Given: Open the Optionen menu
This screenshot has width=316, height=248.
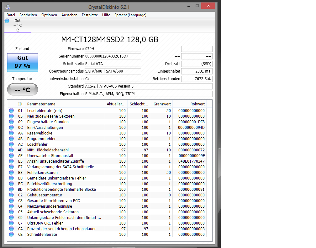Looking at the screenshot, I should (49, 15).
